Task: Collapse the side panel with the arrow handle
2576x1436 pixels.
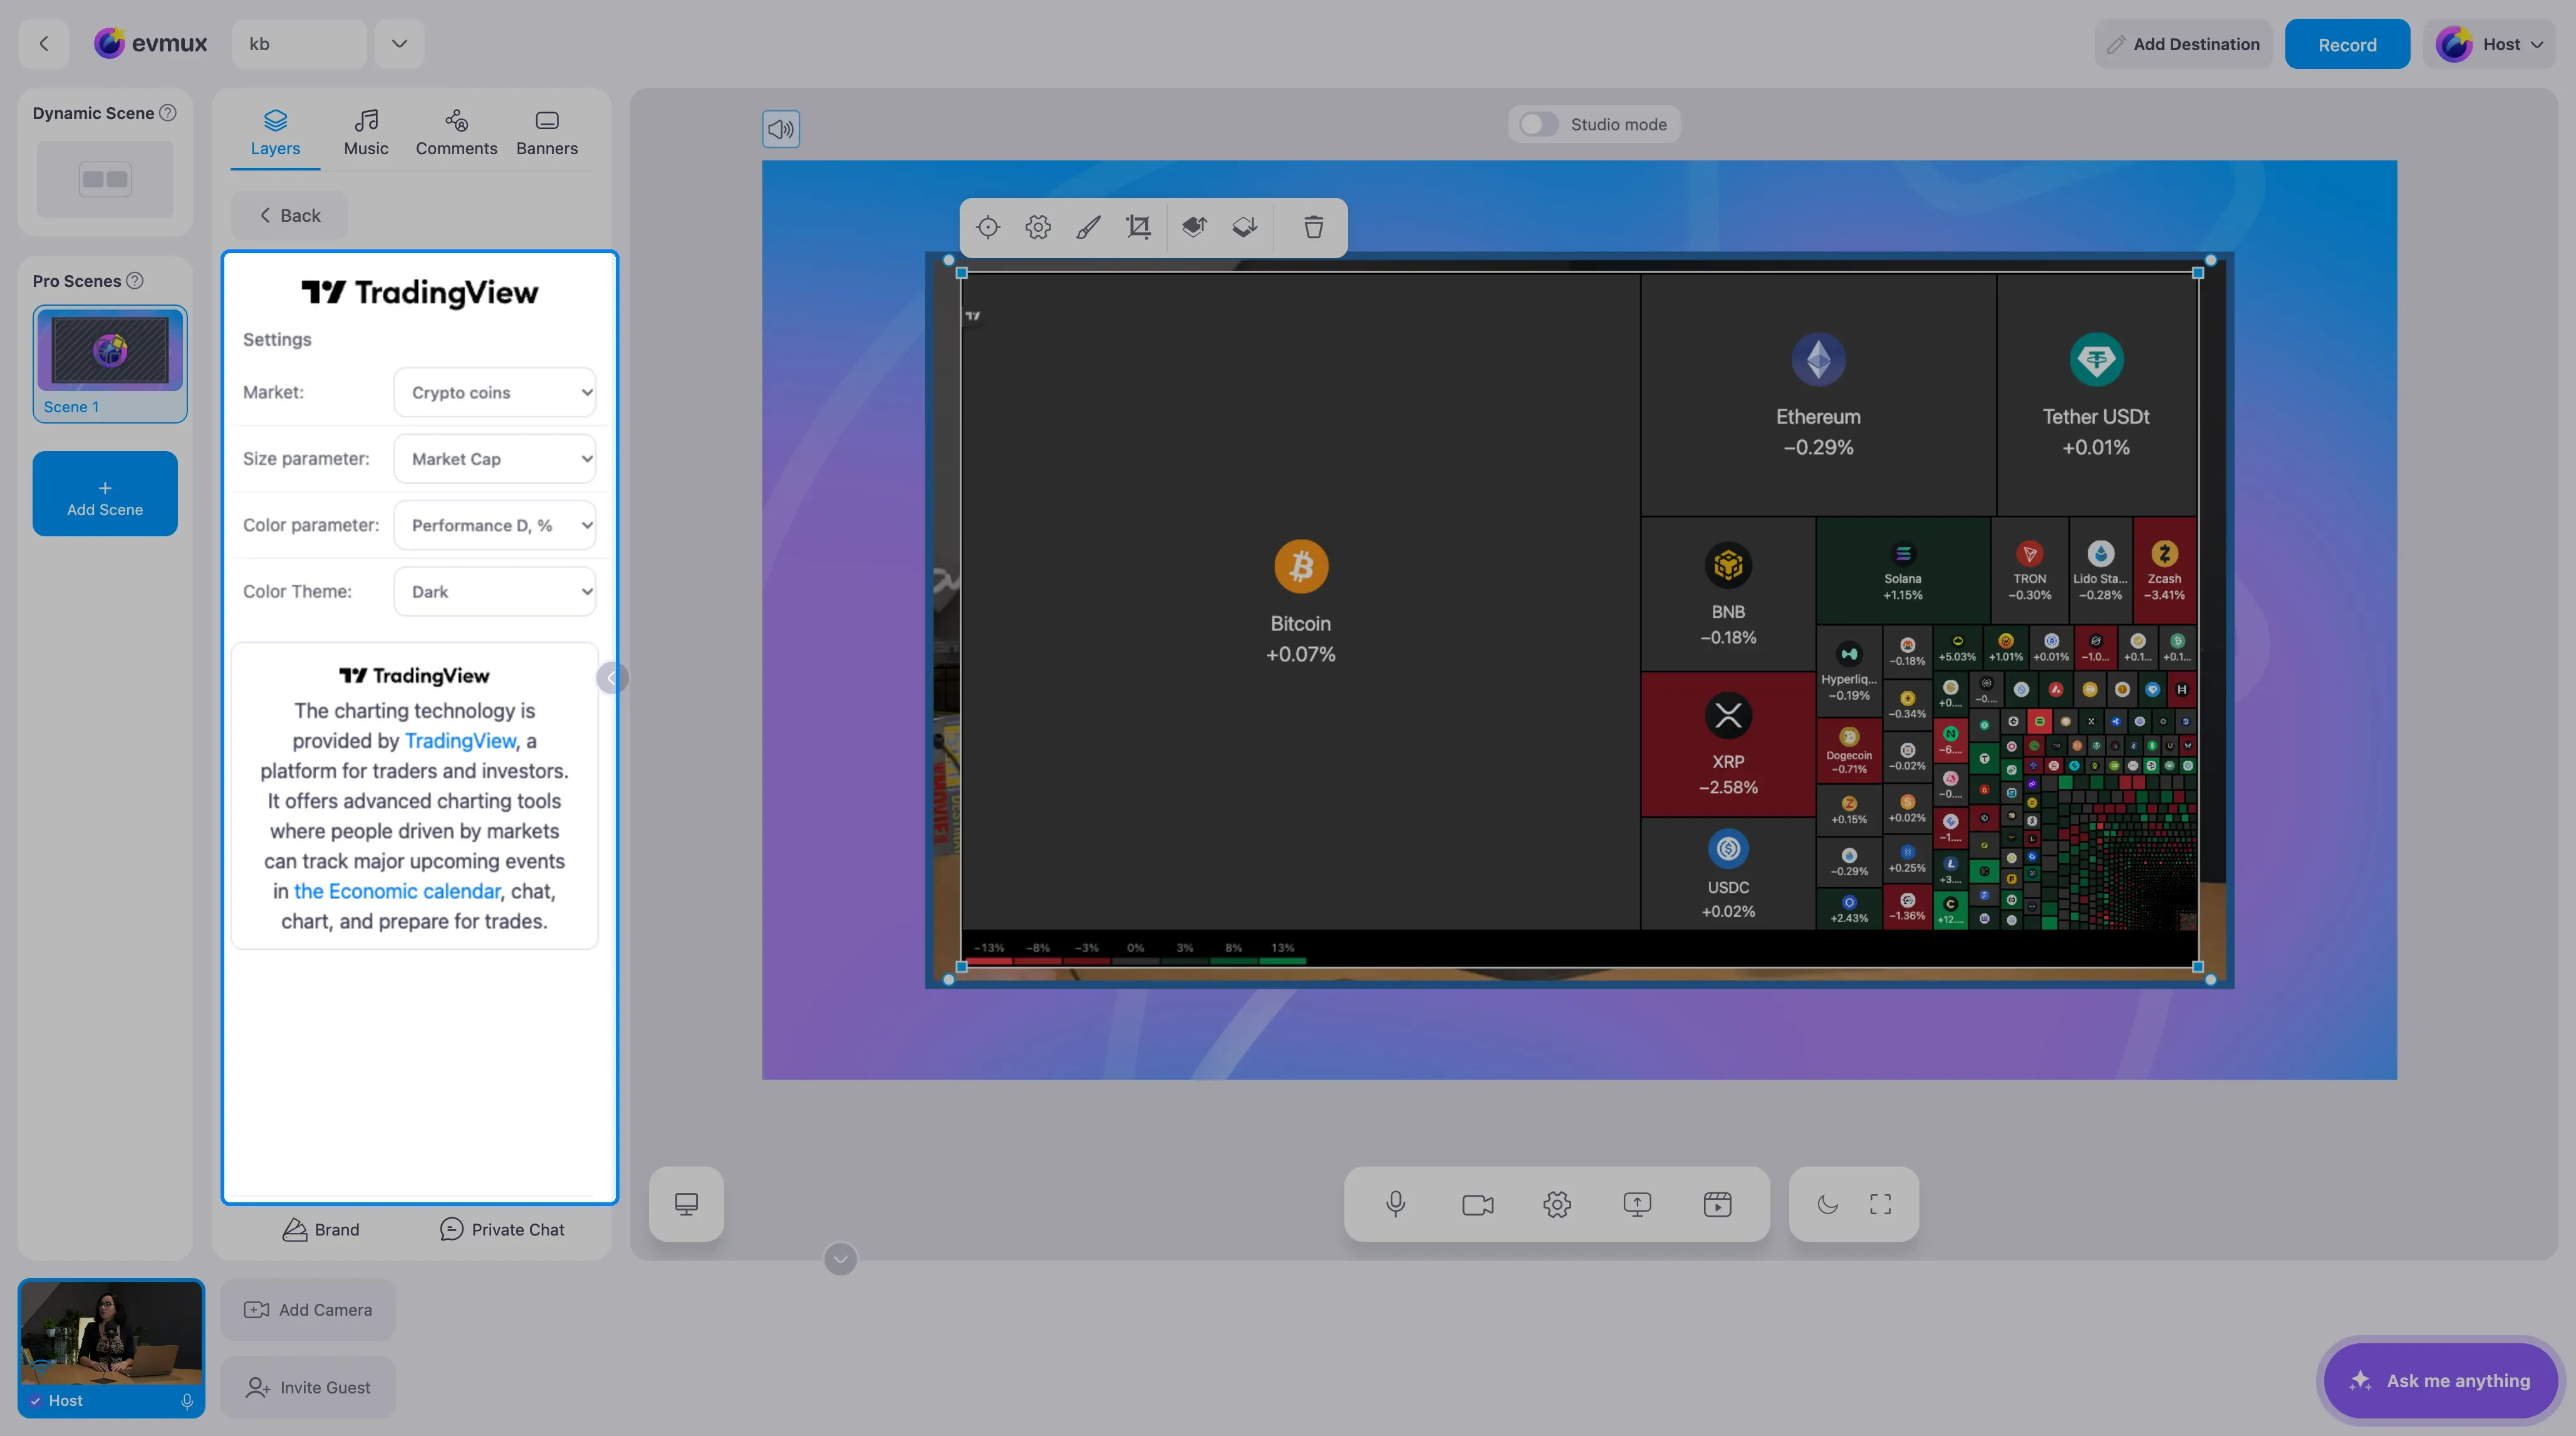Action: pyautogui.click(x=611, y=678)
